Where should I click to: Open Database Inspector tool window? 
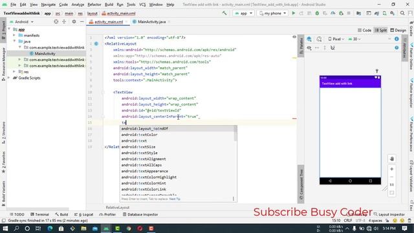140,214
